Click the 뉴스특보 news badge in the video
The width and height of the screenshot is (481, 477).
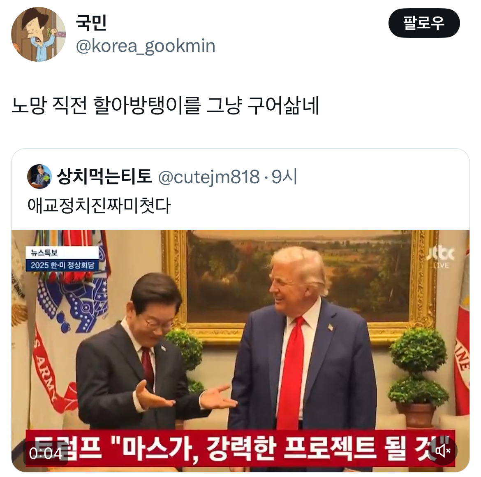click(45, 252)
